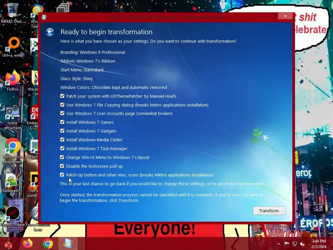Image resolution: width=333 pixels, height=250 pixels.
Task: Click 'Start Menu: StartIsBack' text
Action: [82, 70]
